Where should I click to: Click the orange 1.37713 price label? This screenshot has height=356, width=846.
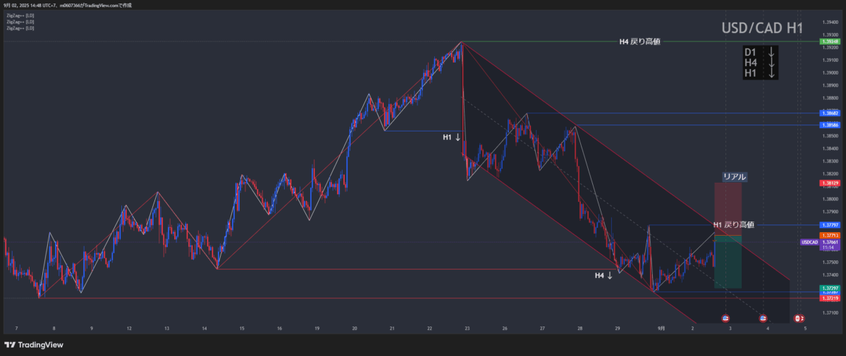828,234
